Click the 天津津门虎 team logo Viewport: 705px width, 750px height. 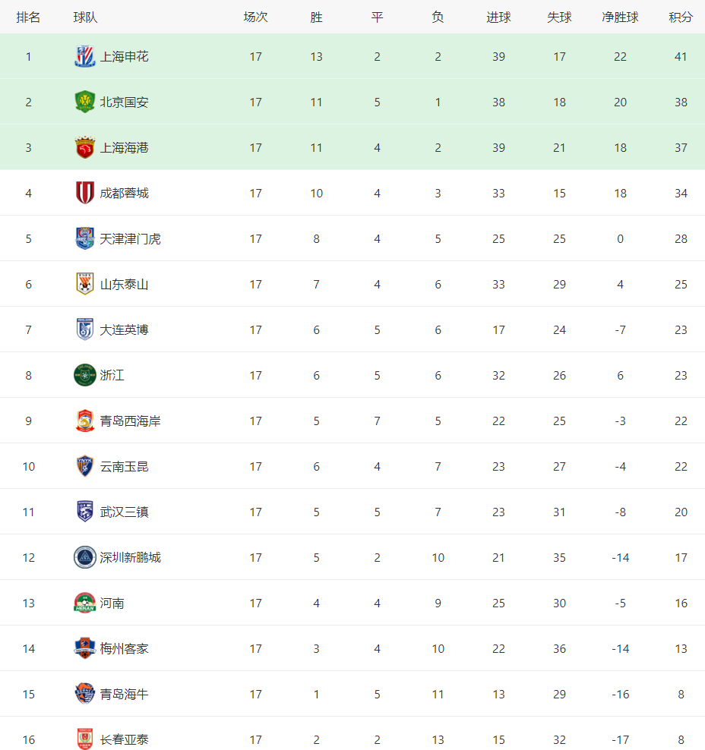pyautogui.click(x=85, y=238)
